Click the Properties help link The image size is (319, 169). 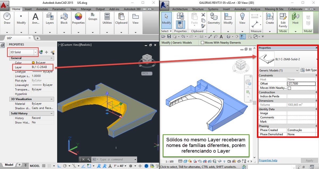tap(268, 160)
